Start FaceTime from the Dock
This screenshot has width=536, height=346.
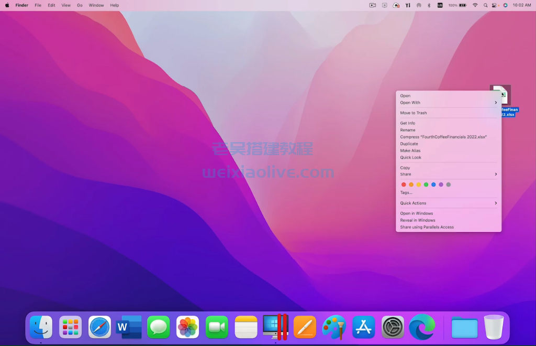tap(217, 327)
